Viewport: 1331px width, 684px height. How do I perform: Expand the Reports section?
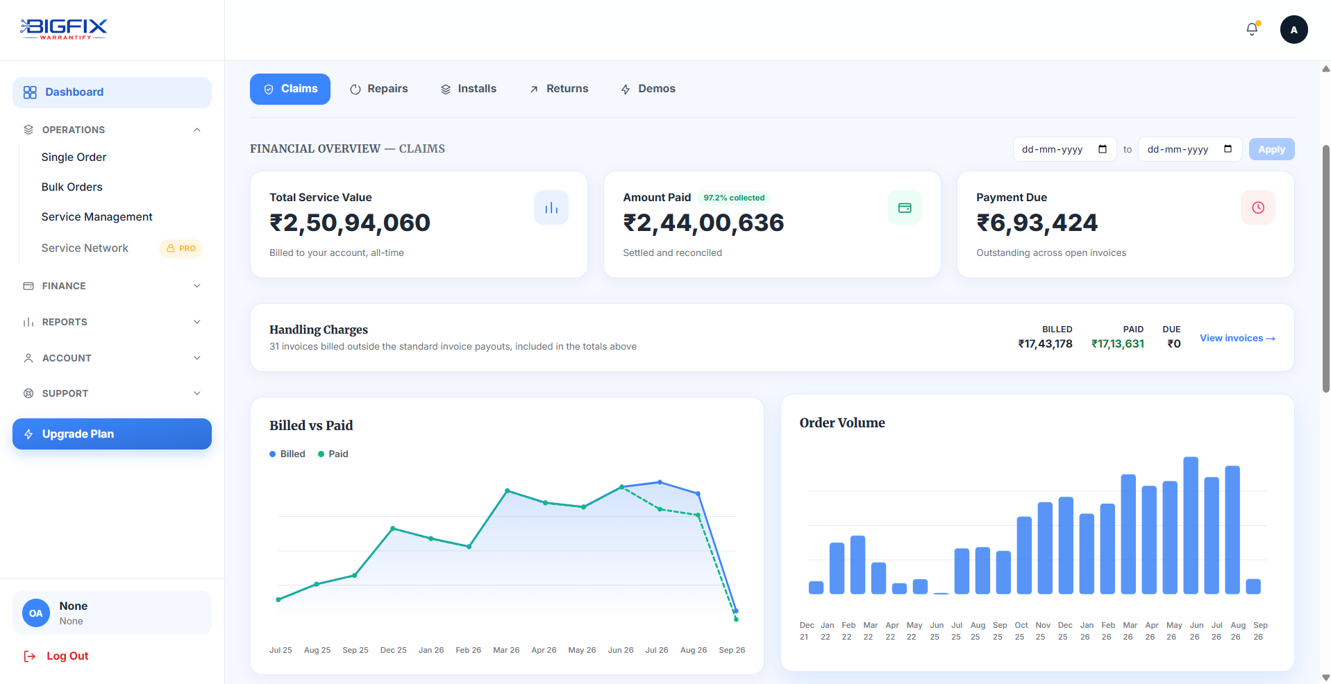pos(112,322)
